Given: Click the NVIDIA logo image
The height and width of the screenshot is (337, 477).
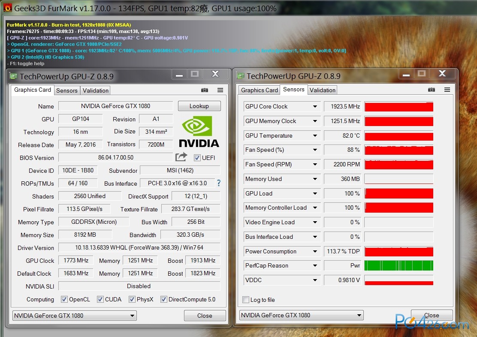Looking at the screenshot, I should pyautogui.click(x=199, y=132).
